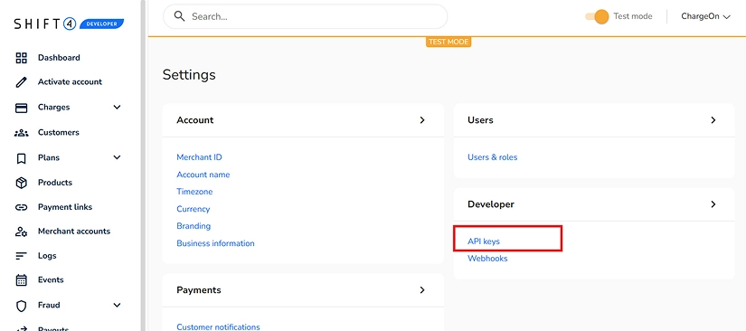Viewport: 746px width, 331px height.
Task: Open the Users & roles link
Action: pyautogui.click(x=493, y=157)
